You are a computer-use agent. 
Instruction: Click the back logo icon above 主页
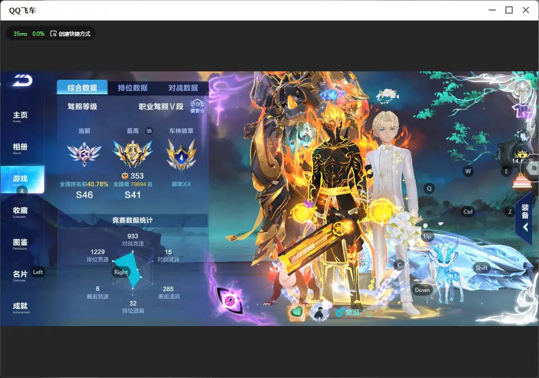pos(23,80)
